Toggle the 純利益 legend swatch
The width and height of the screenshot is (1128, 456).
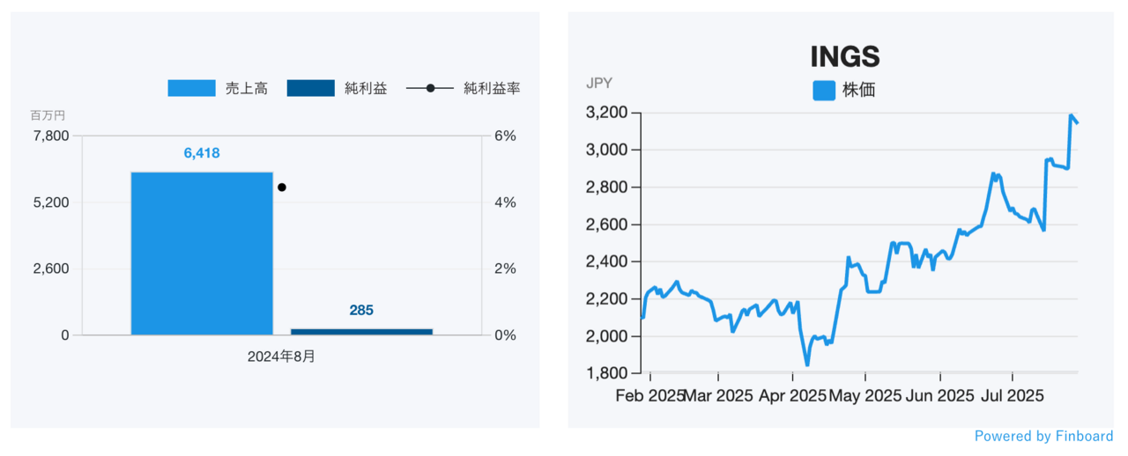pyautogui.click(x=310, y=88)
